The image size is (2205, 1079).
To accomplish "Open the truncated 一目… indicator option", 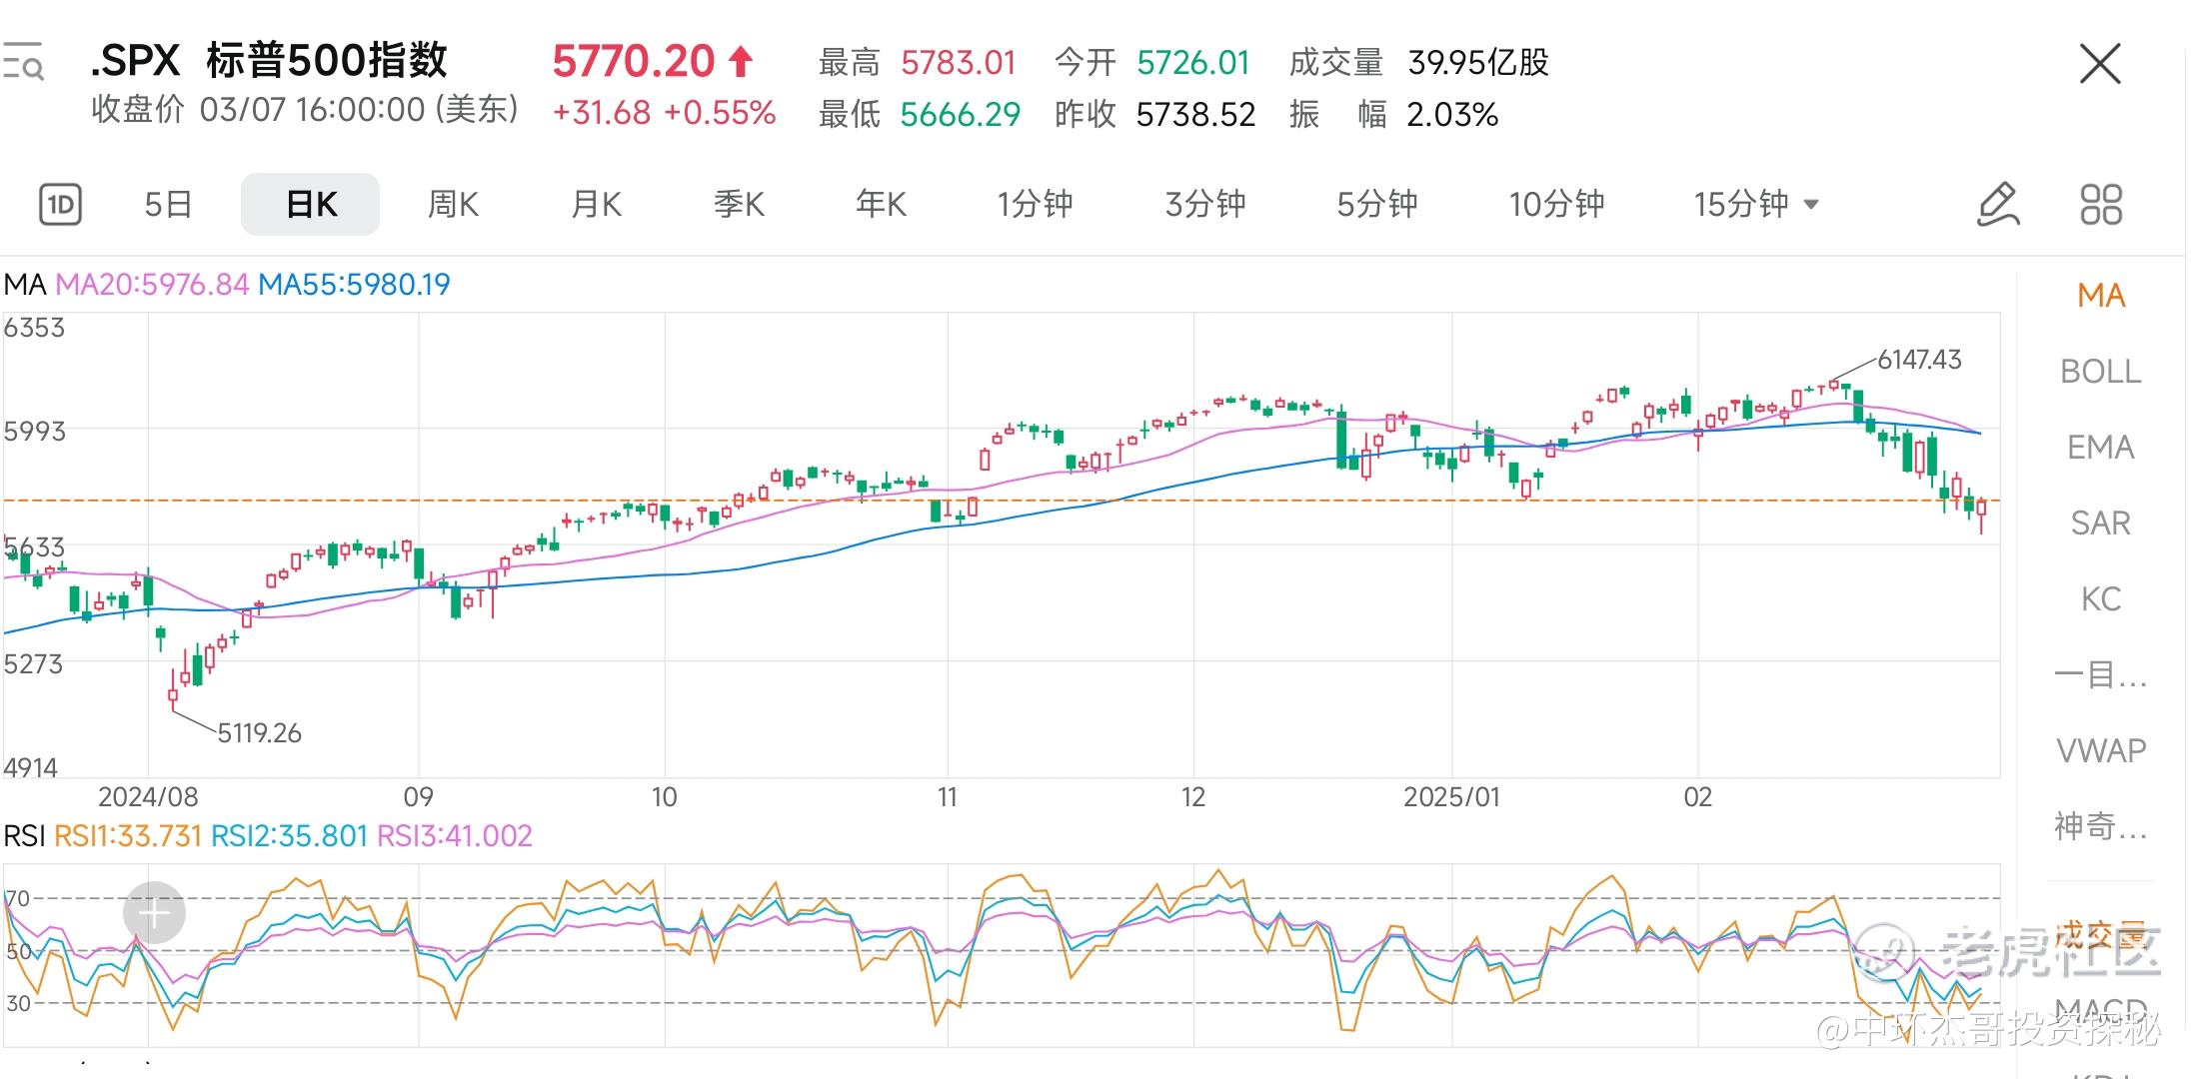I will point(2100,675).
